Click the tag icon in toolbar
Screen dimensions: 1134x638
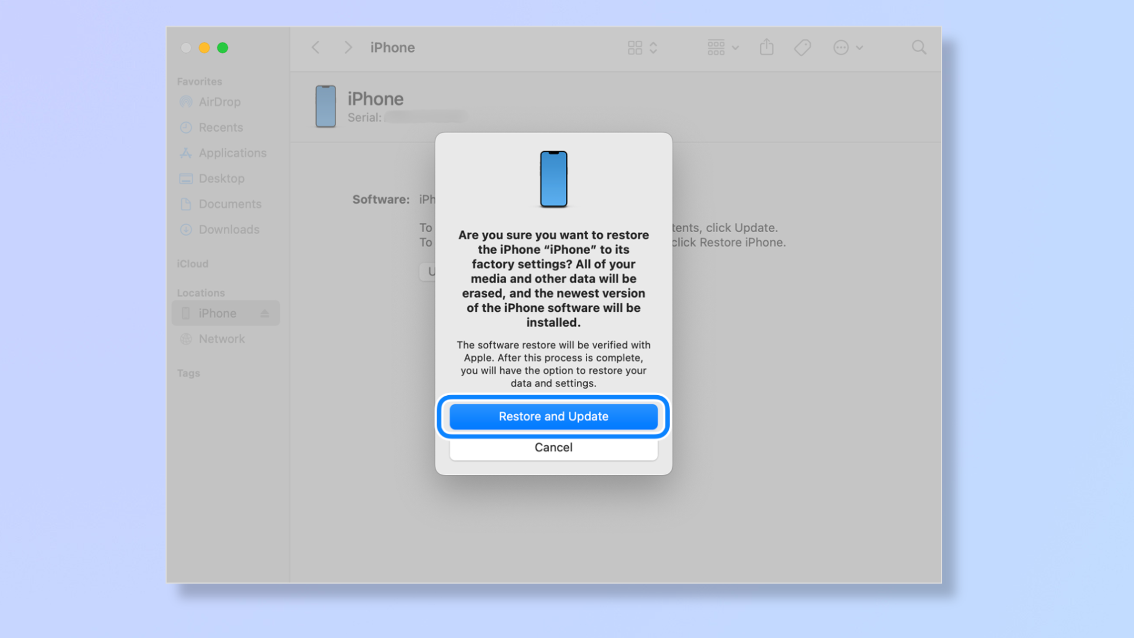coord(803,47)
